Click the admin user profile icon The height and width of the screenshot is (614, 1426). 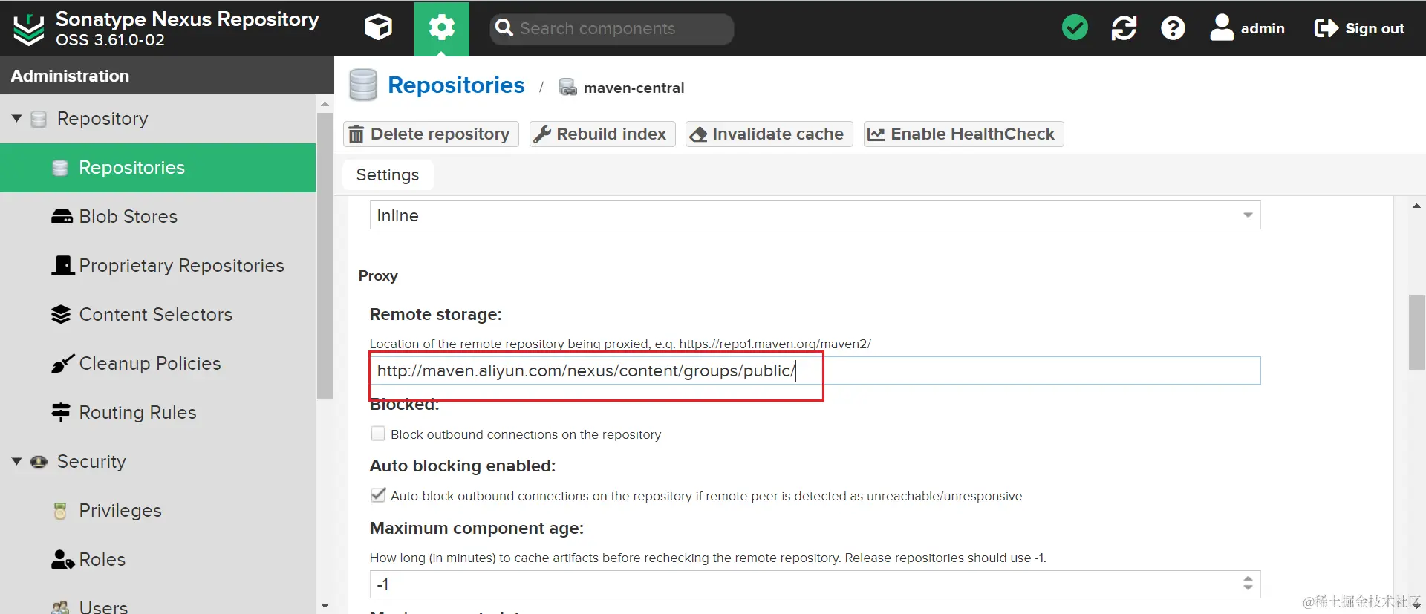(x=1222, y=28)
